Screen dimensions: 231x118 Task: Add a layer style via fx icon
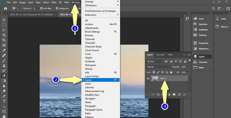tap(159, 94)
